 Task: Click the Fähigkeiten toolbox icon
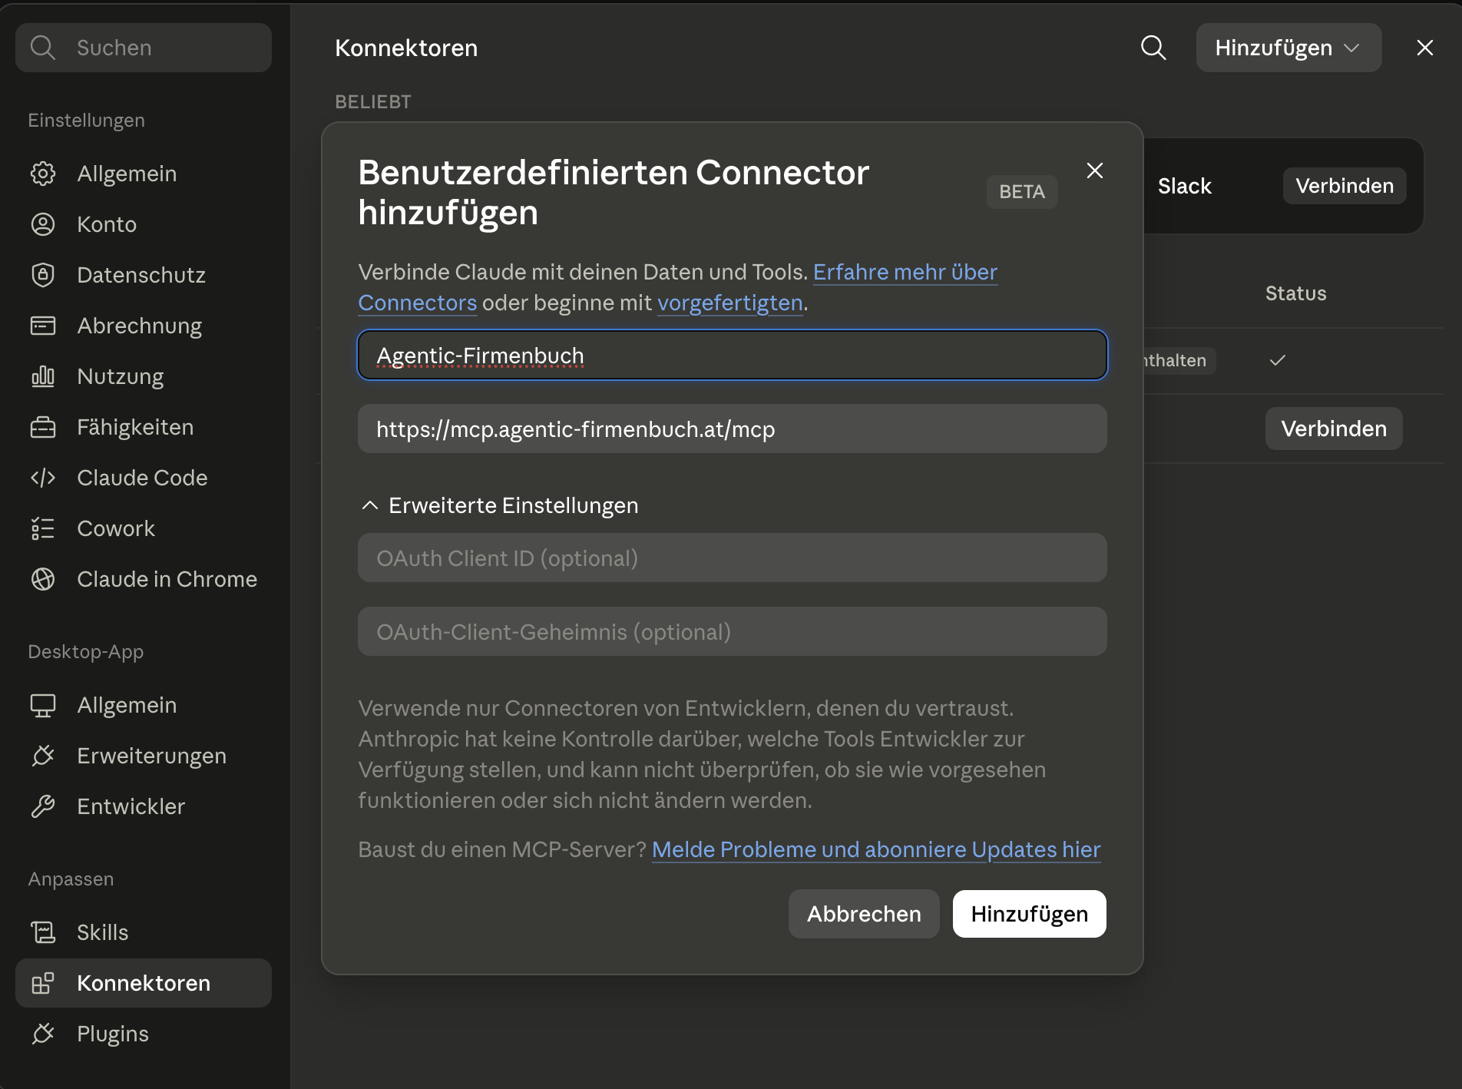coord(43,427)
